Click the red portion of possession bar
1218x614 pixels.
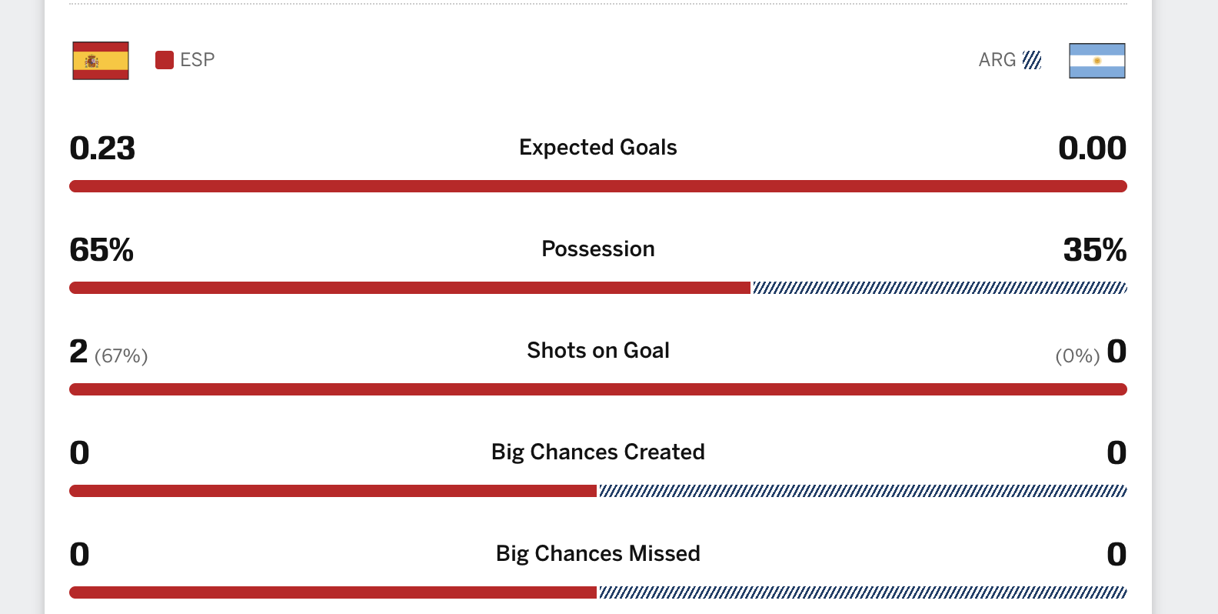410,288
